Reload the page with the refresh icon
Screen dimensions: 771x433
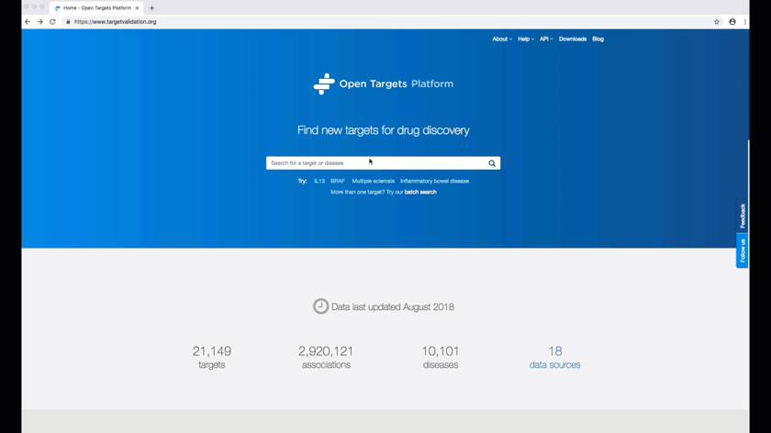click(x=52, y=22)
